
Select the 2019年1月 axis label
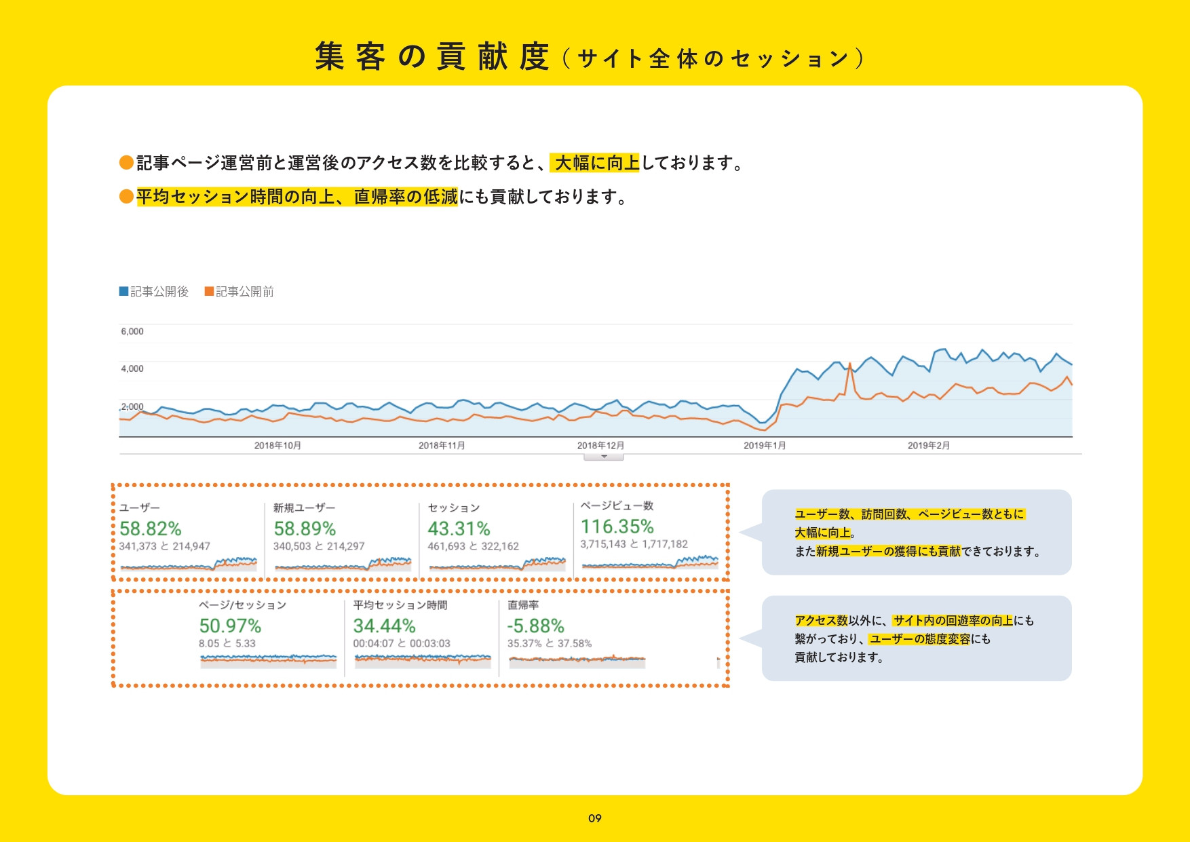pos(765,444)
